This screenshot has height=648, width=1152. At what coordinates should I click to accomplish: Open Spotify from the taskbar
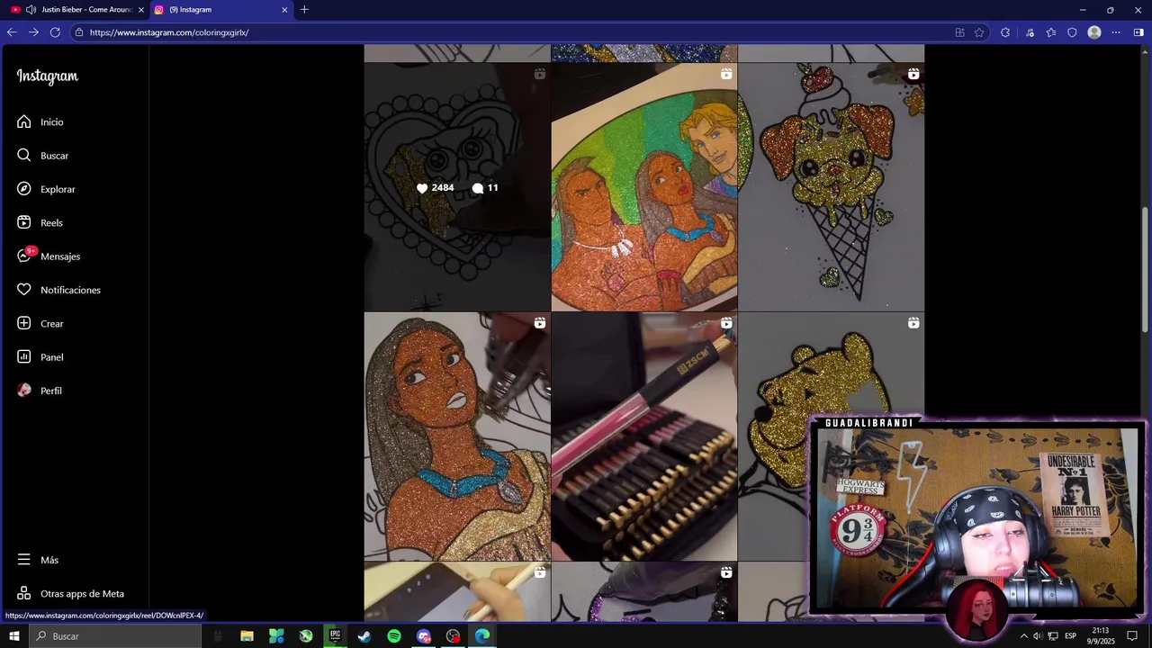coord(394,636)
